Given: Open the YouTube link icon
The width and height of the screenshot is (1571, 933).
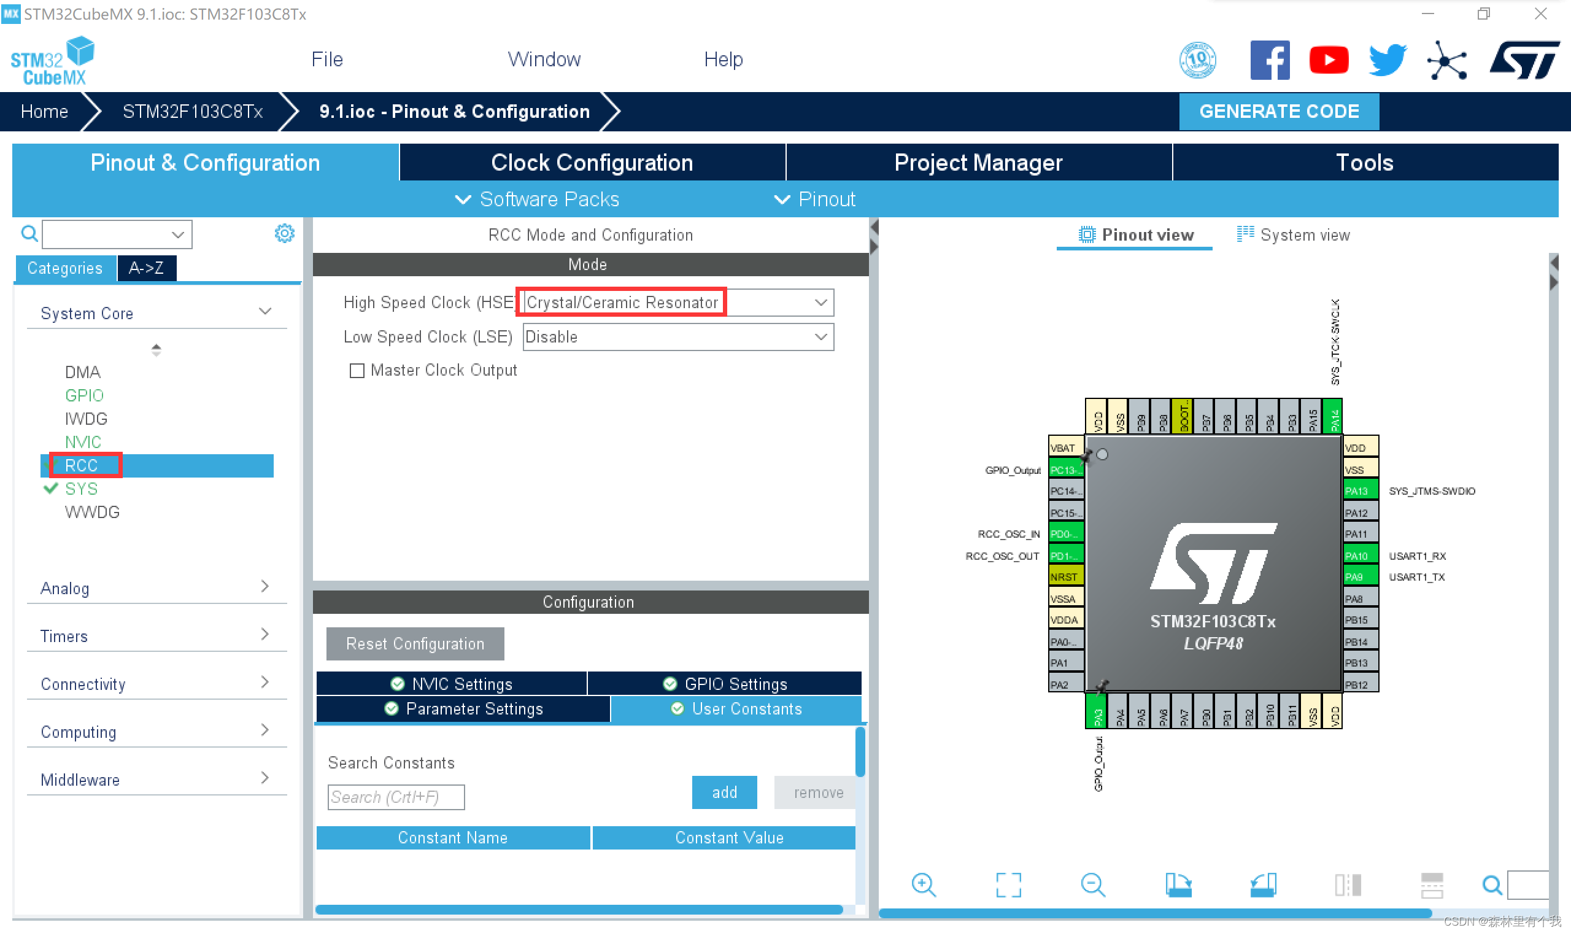Looking at the screenshot, I should tap(1328, 60).
